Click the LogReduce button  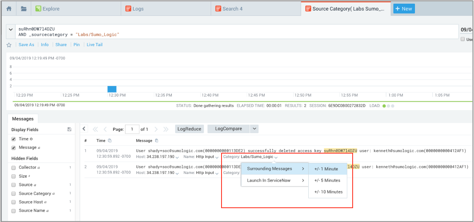[x=189, y=129]
